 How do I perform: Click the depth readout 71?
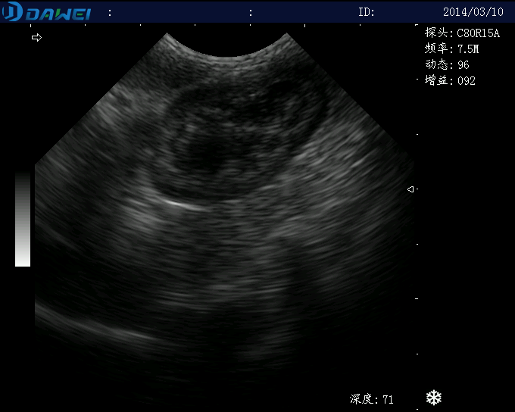[388, 400]
